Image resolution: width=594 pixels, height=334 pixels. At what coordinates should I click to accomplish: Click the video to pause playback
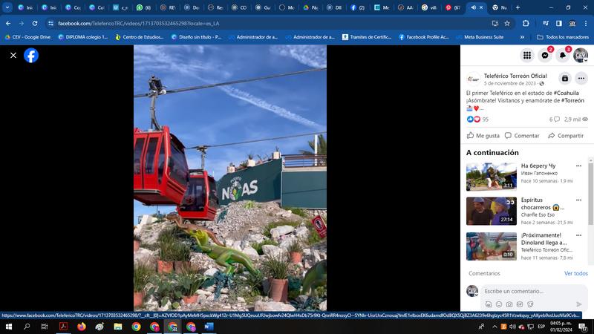pyautogui.click(x=230, y=178)
